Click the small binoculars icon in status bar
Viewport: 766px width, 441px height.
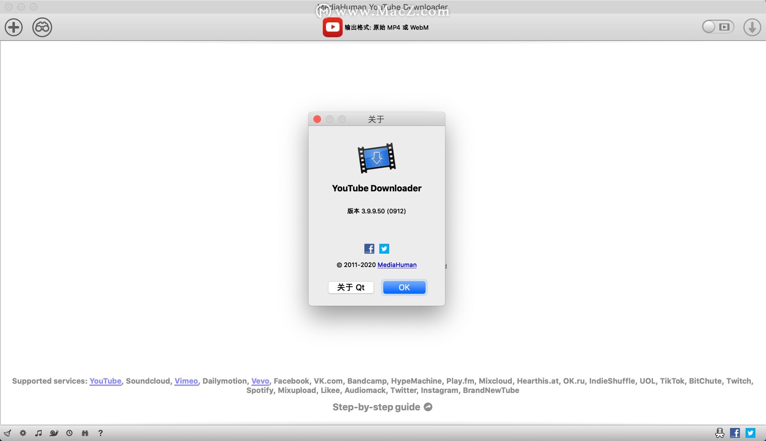(85, 433)
